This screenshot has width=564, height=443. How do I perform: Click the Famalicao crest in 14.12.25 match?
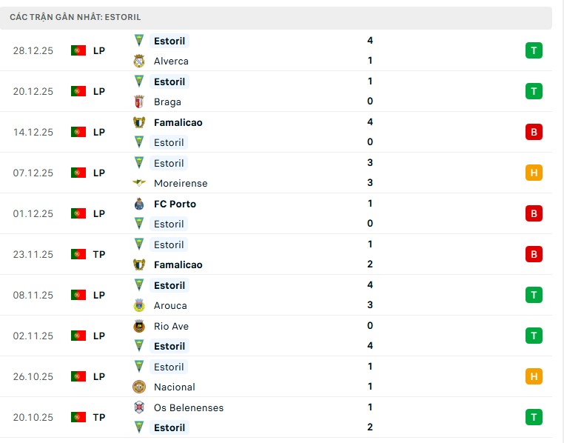pyautogui.click(x=139, y=122)
